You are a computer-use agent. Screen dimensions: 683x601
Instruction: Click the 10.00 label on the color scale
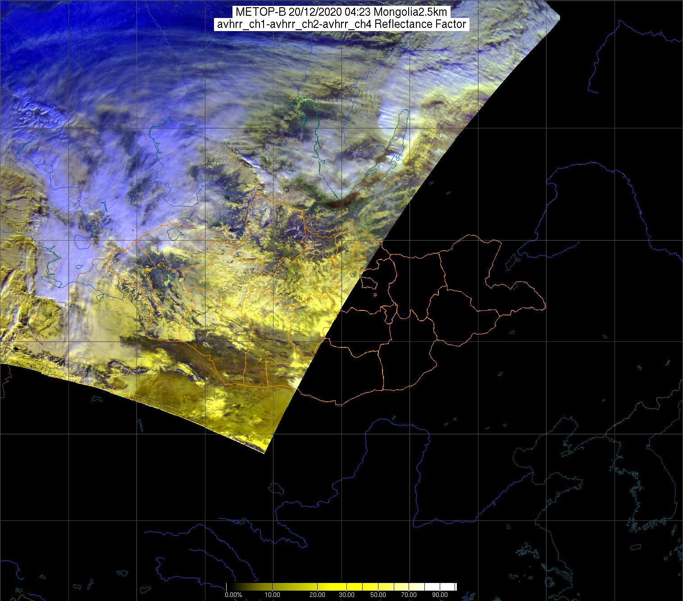(273, 595)
